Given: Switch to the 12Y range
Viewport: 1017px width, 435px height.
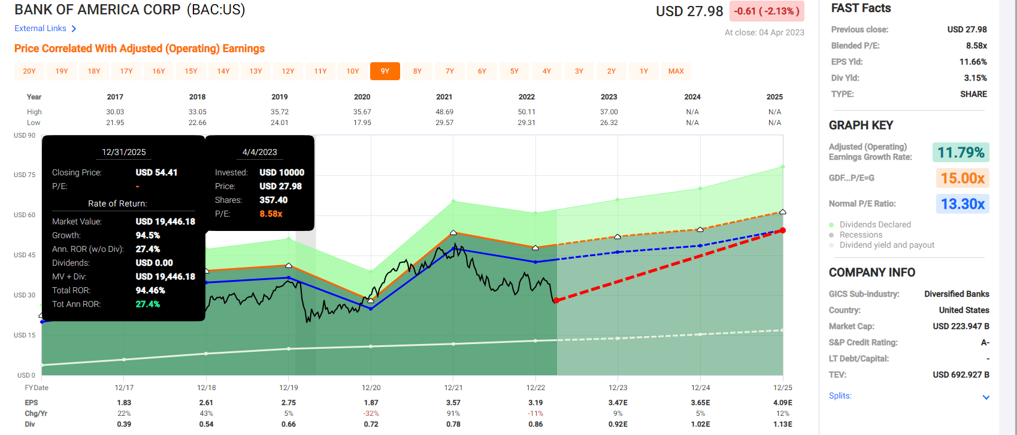Looking at the screenshot, I should click(288, 71).
